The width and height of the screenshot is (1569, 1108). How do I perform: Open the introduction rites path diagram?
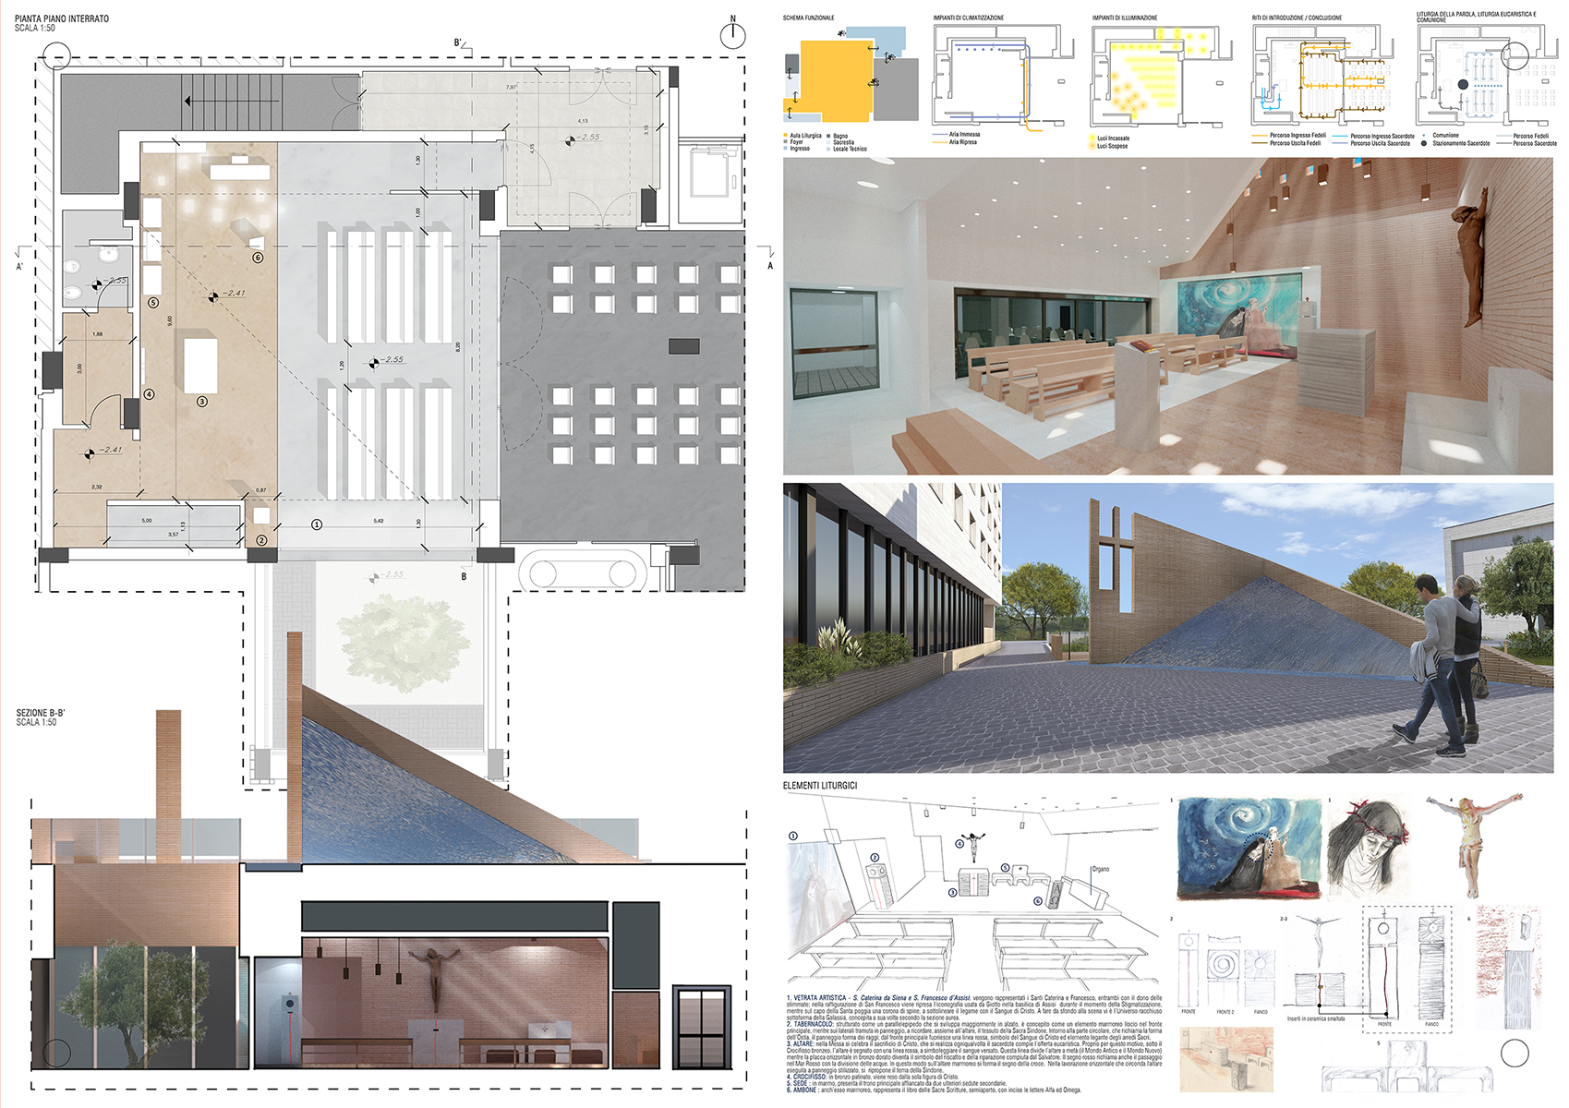pyautogui.click(x=1322, y=76)
